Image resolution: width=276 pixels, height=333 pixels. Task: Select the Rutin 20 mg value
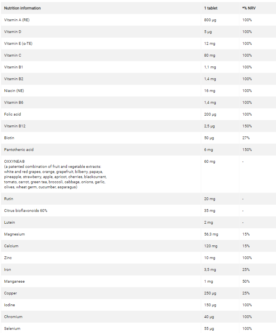click(x=209, y=199)
